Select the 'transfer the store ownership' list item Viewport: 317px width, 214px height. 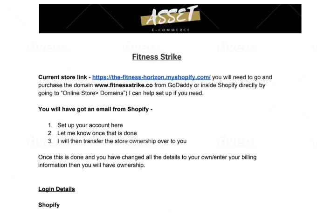point(122,141)
